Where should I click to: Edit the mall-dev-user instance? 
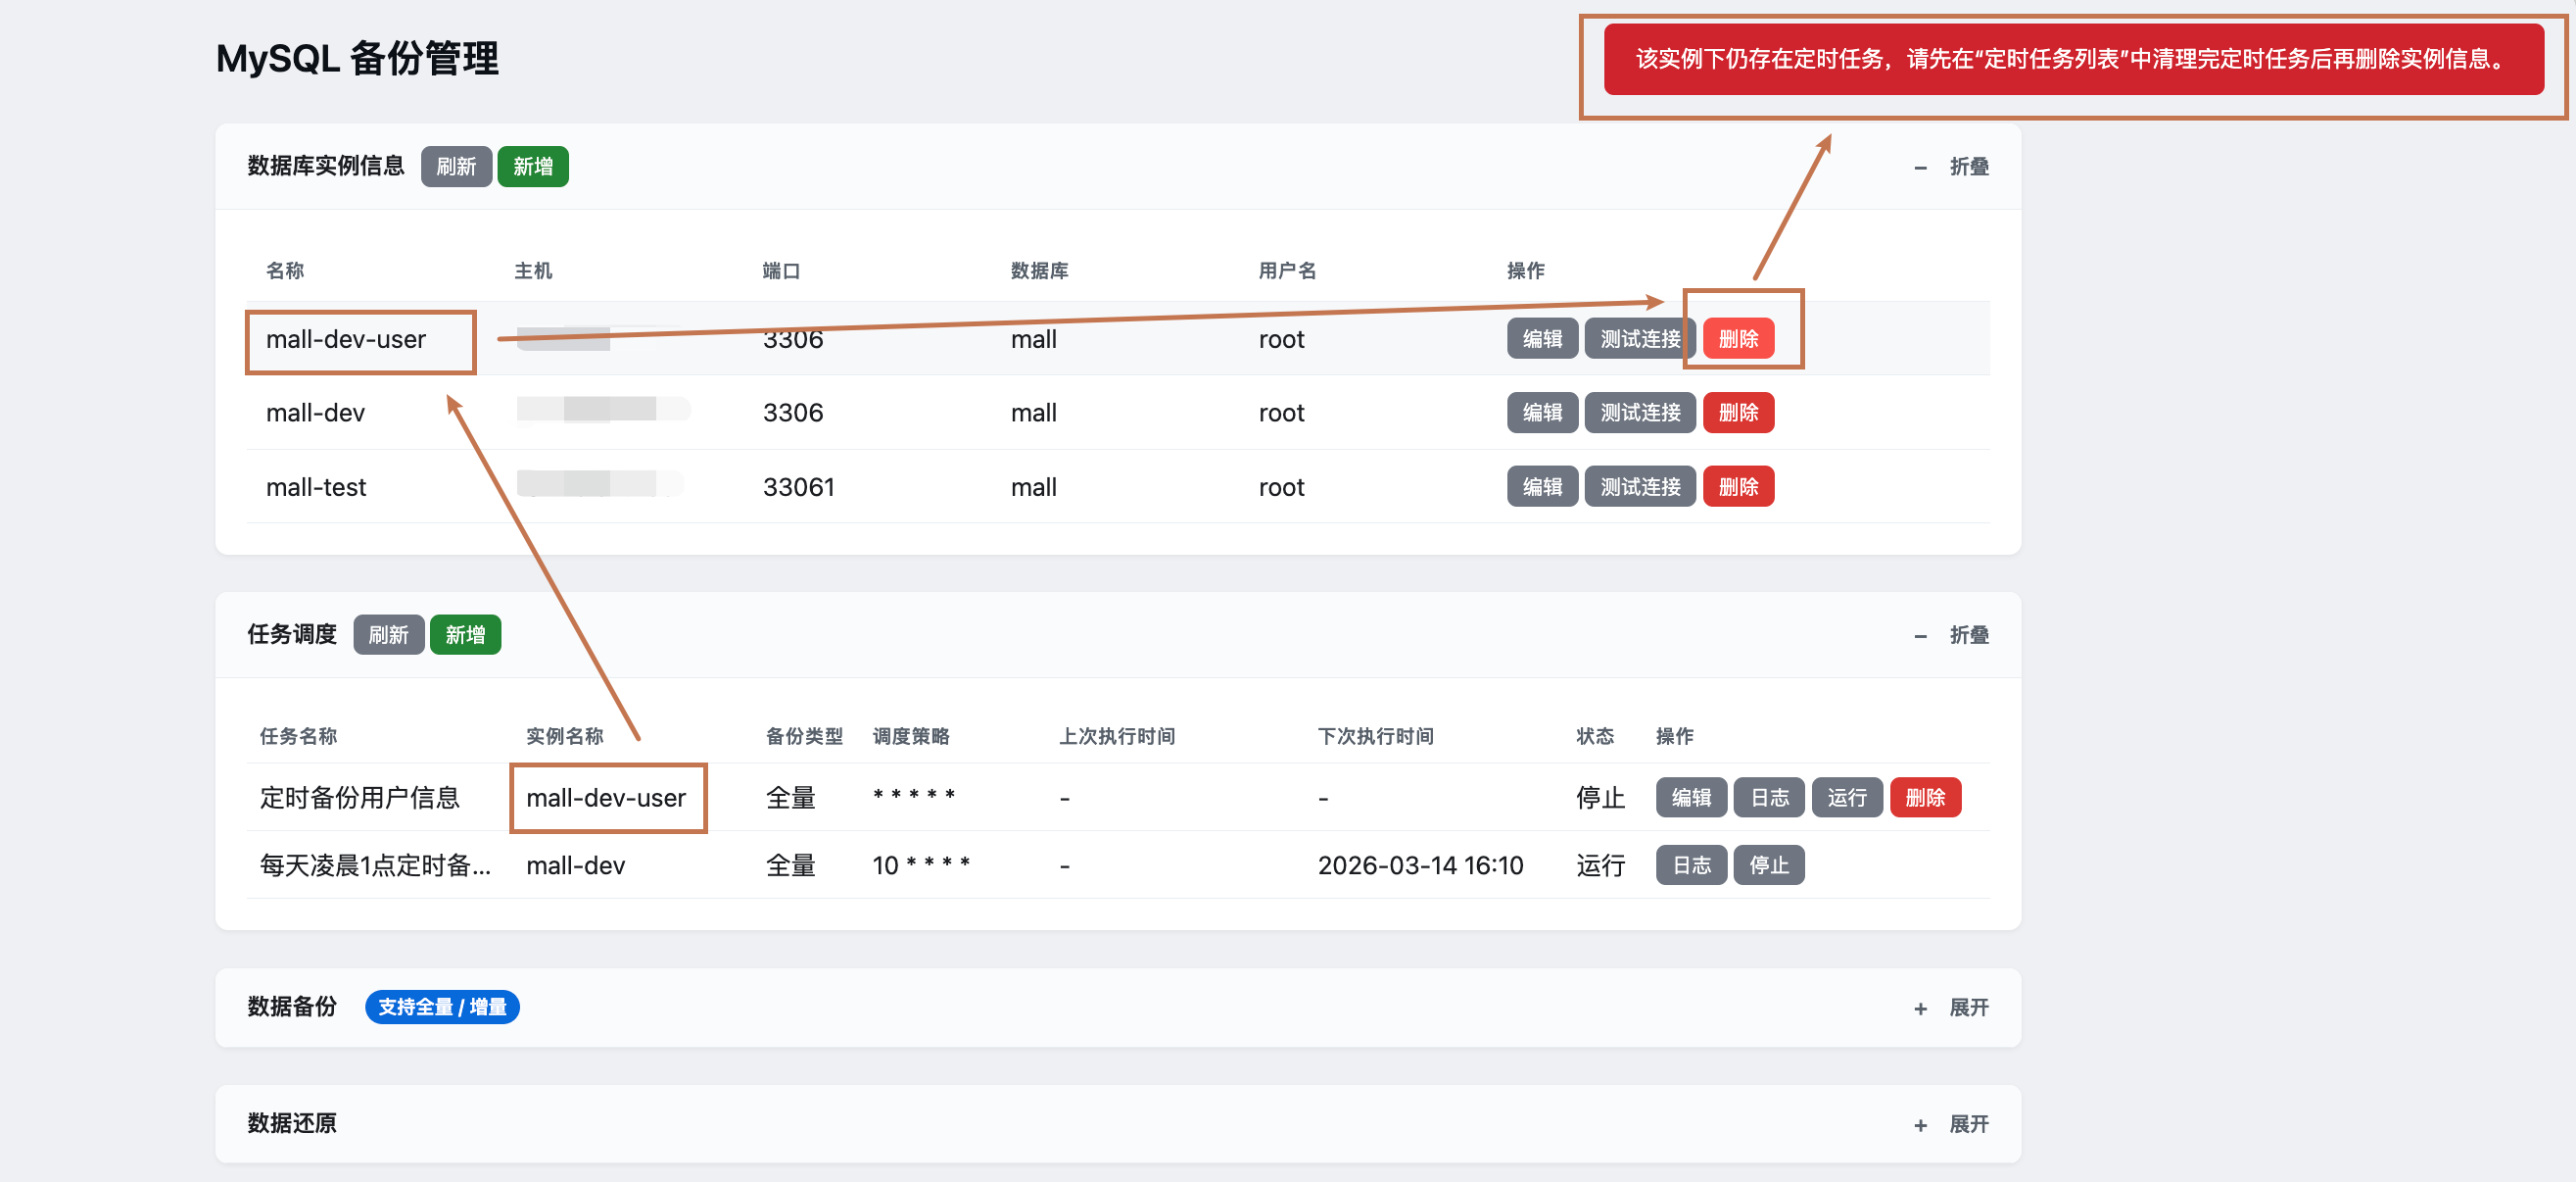[1541, 339]
